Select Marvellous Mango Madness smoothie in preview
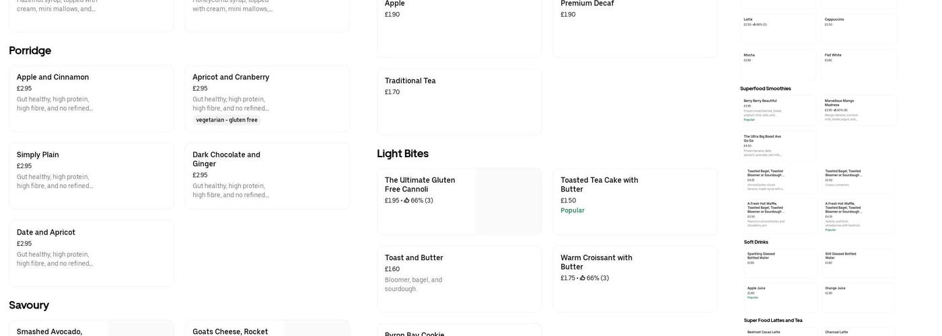 click(x=859, y=110)
